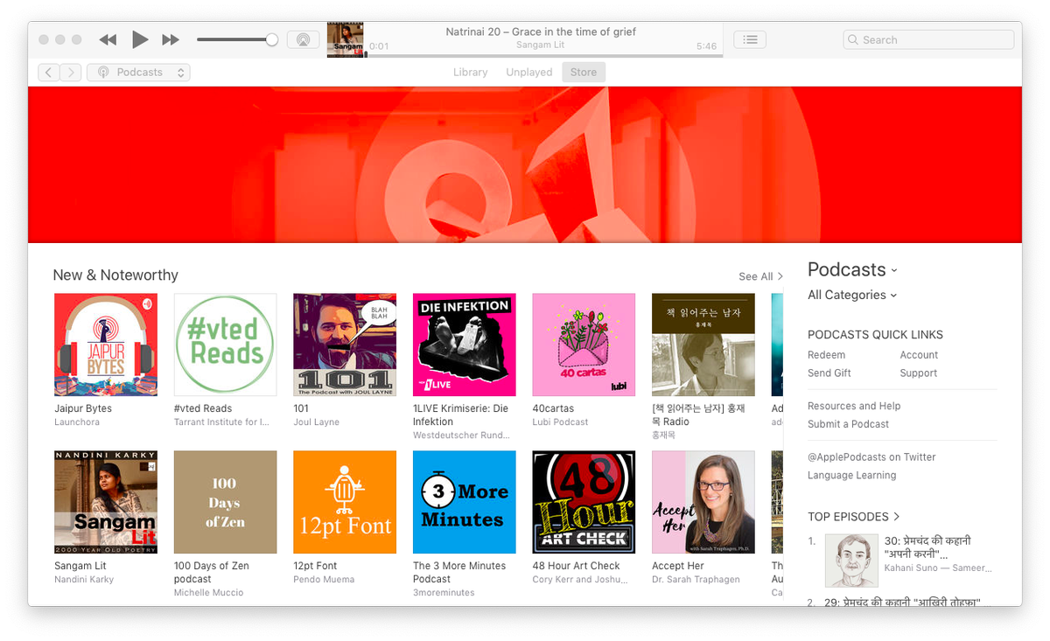The height and width of the screenshot is (641, 1050).
Task: Open the #vted Reads podcast artwork
Action: 226,345
